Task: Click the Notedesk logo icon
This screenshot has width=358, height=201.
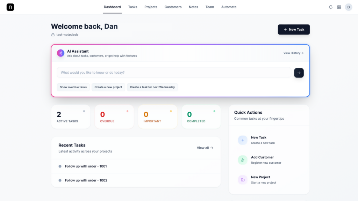Action: tap(10, 7)
